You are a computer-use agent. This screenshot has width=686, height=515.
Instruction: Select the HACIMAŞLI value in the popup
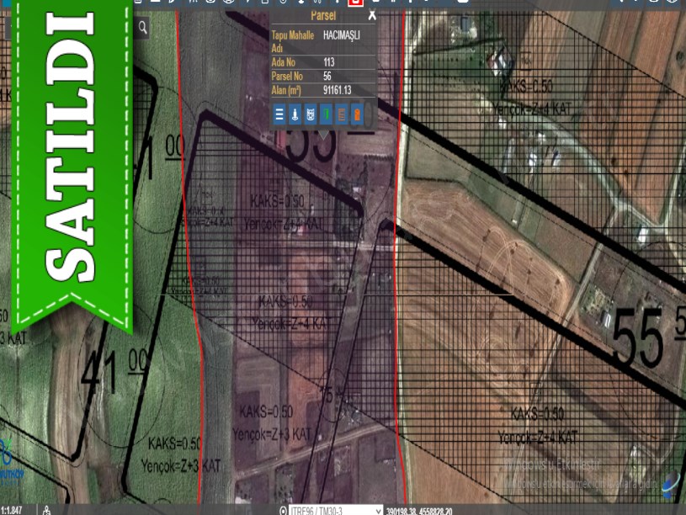point(342,35)
